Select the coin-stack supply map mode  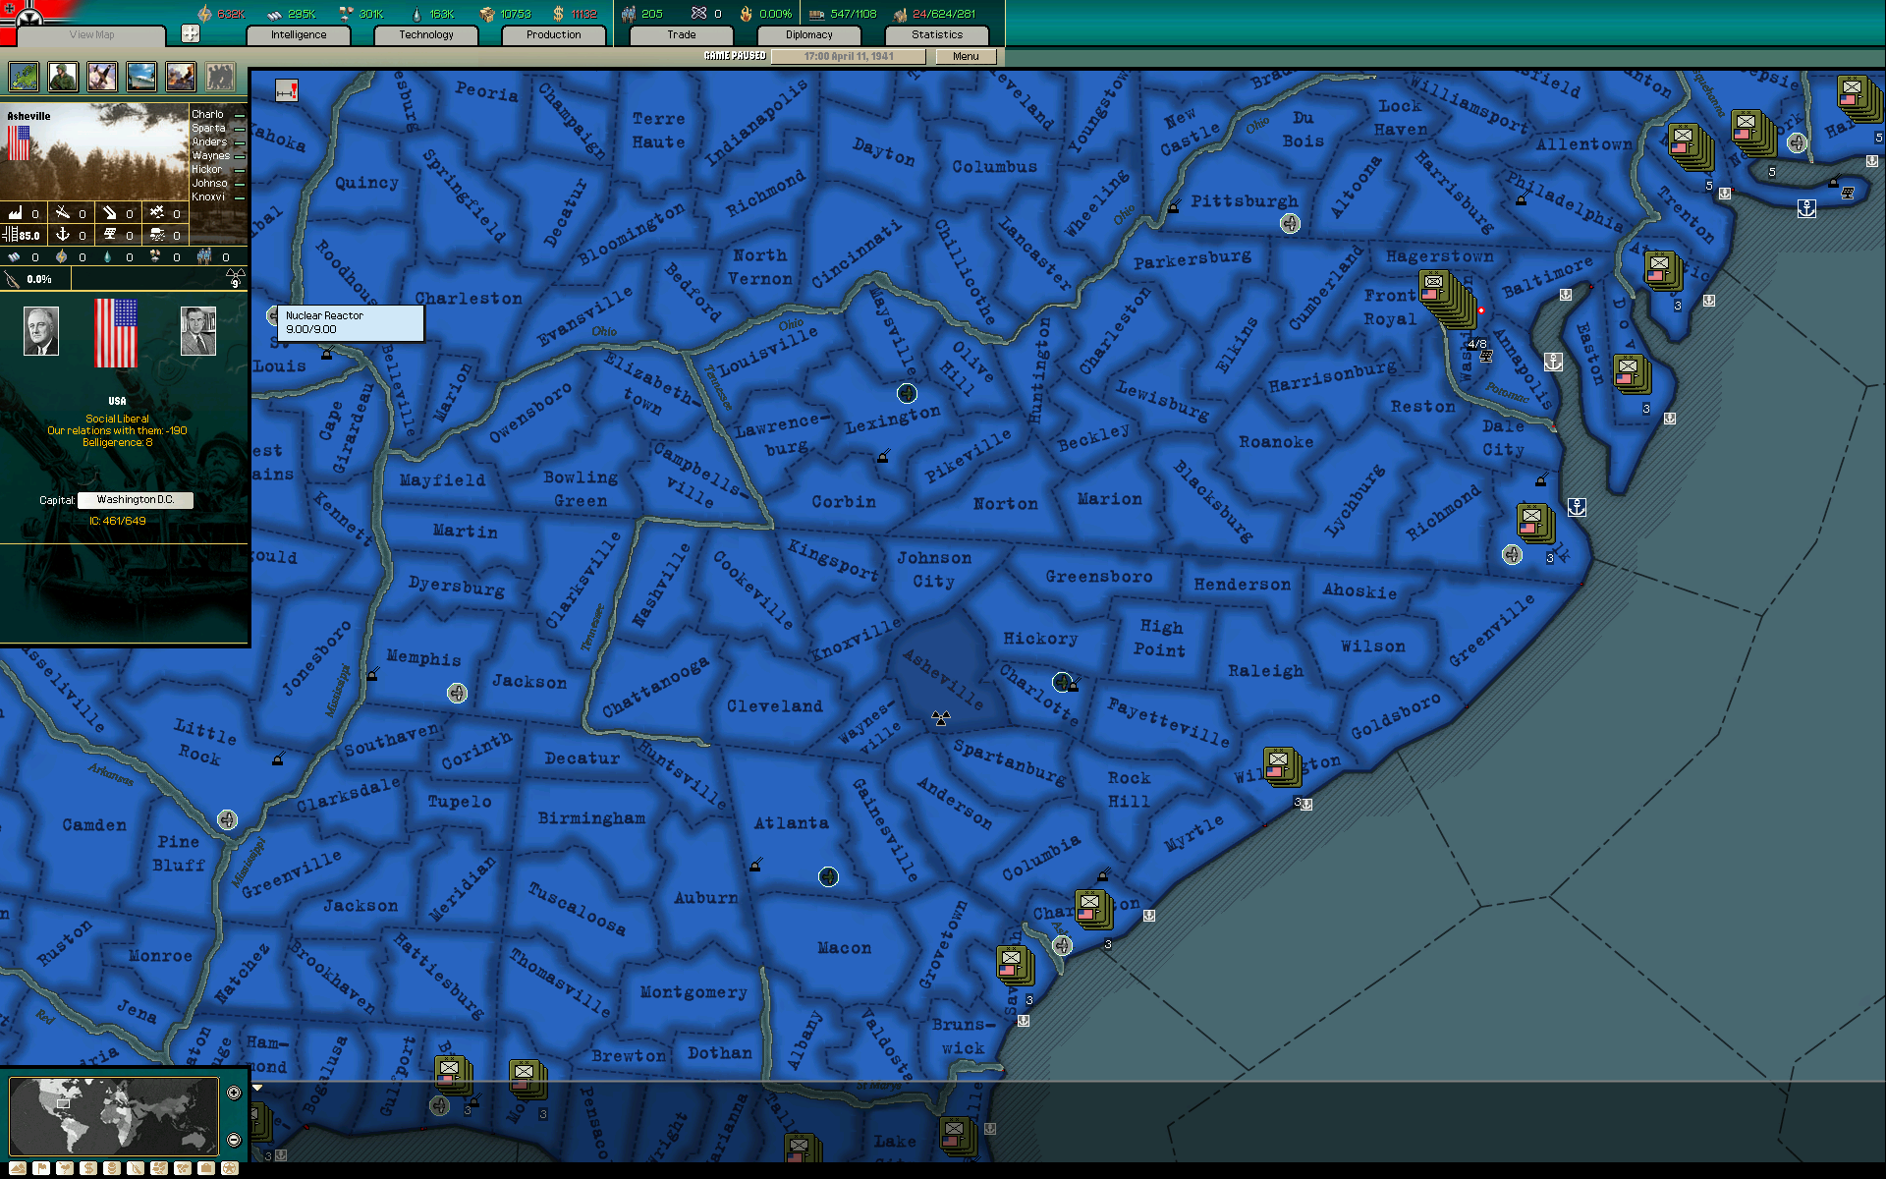[112, 1168]
